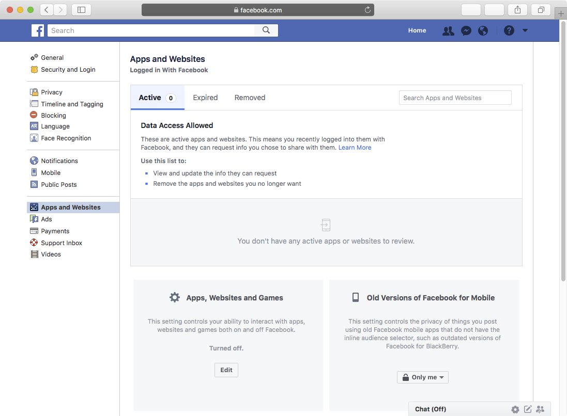Open the Quick Help question mark icon
Screen dimensions: 567x416
coord(509,30)
